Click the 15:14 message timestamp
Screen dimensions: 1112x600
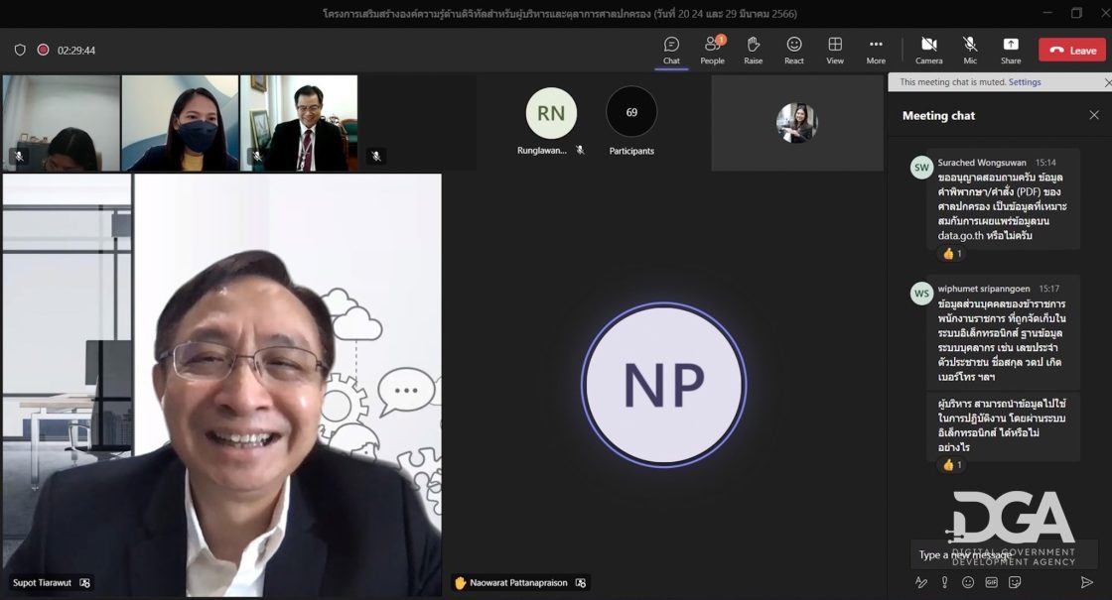pyautogui.click(x=1045, y=163)
